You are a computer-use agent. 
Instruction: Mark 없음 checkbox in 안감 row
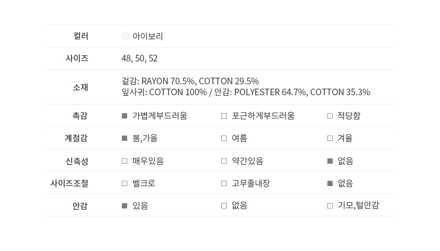(x=224, y=206)
